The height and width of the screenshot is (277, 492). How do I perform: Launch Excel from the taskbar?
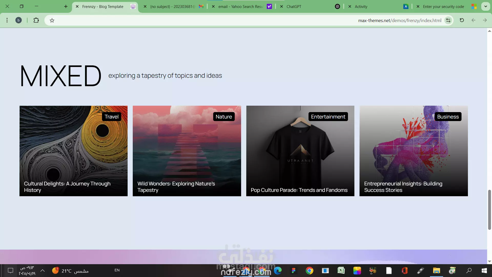pyautogui.click(x=341, y=270)
